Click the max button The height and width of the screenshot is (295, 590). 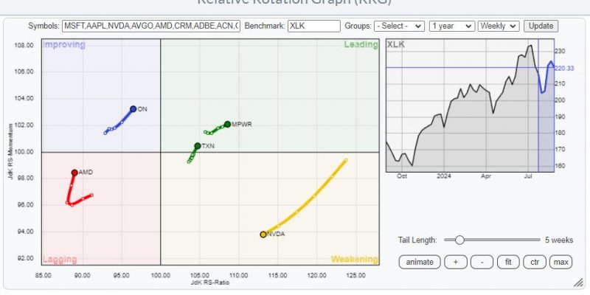click(560, 262)
